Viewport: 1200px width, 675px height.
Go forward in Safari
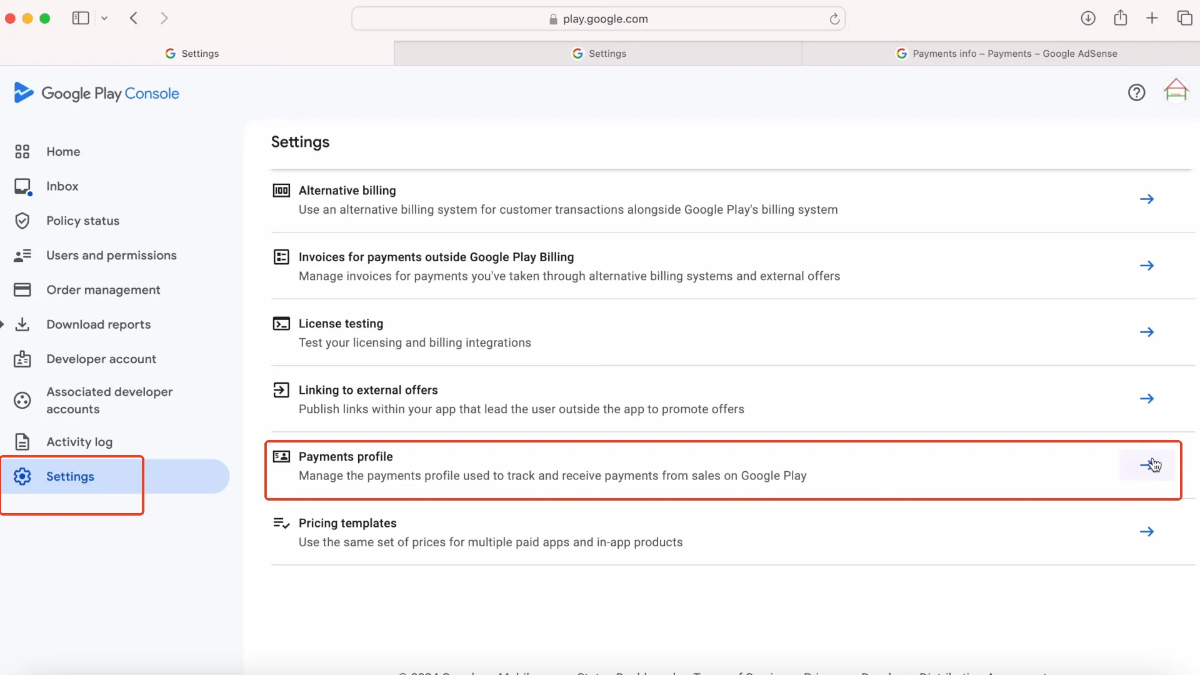(164, 18)
